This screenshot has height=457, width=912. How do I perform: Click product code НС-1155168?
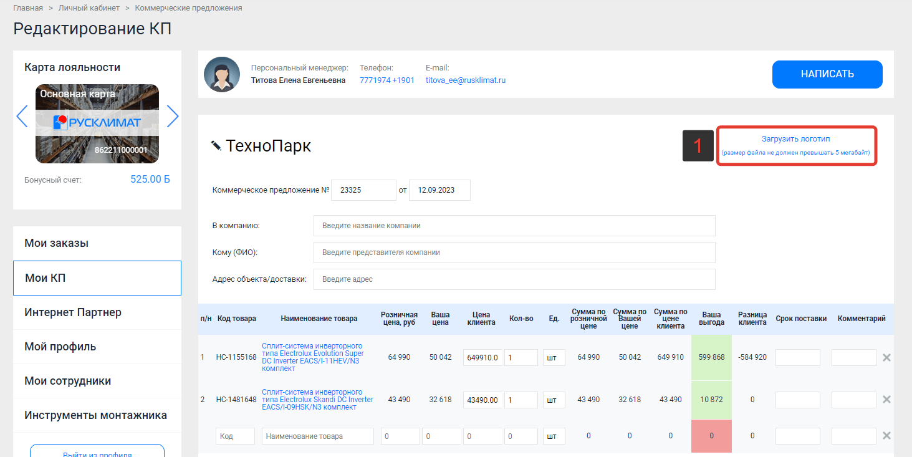pyautogui.click(x=236, y=357)
